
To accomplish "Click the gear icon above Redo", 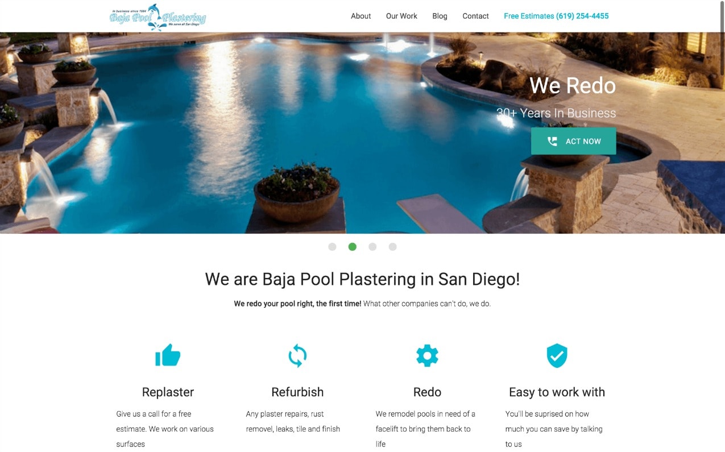I will coord(427,355).
